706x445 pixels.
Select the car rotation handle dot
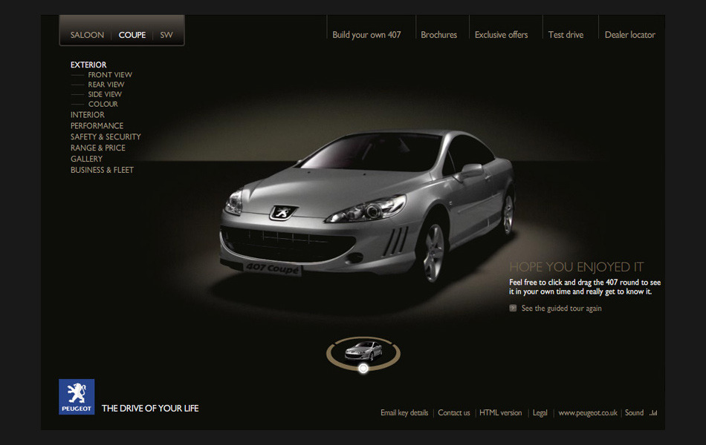coord(363,369)
